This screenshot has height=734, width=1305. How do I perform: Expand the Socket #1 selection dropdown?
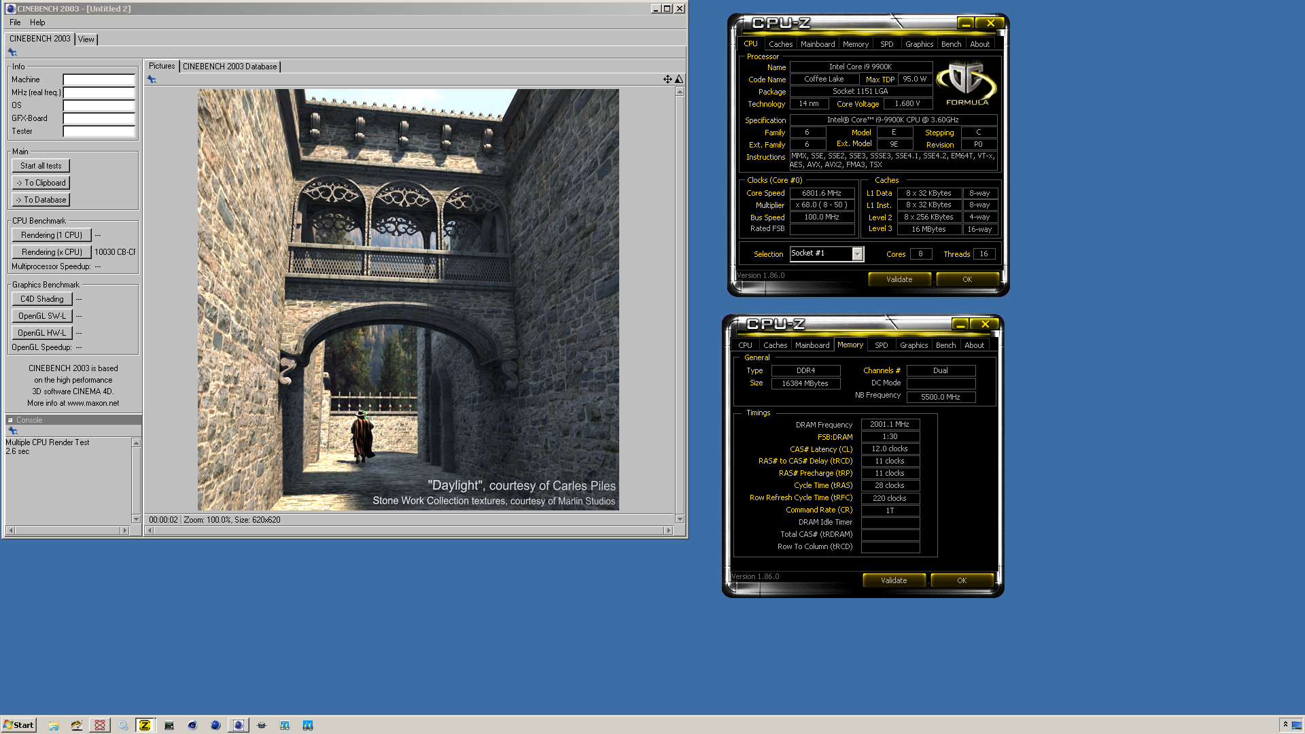tap(857, 254)
